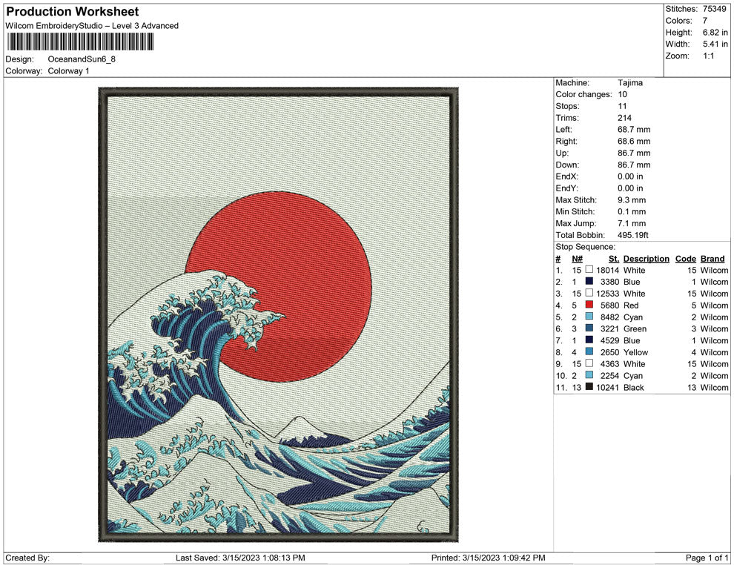The height and width of the screenshot is (565, 734).
Task: Click the cyan swatch in stop row 5
Action: pos(589,317)
